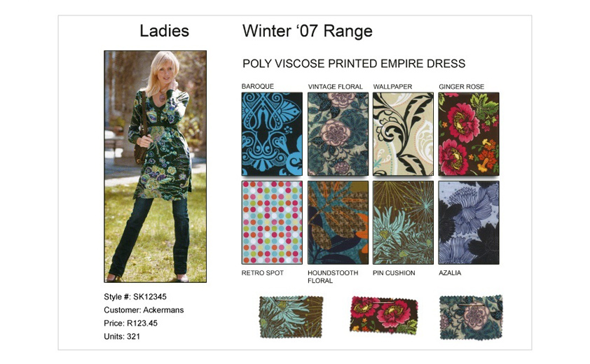Click the pin cushion fabric cutting sample
The width and height of the screenshot is (590, 364).
(291, 316)
